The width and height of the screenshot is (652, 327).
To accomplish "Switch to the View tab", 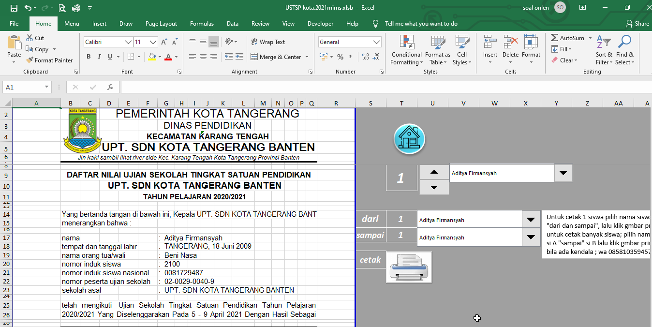I will [x=288, y=24].
